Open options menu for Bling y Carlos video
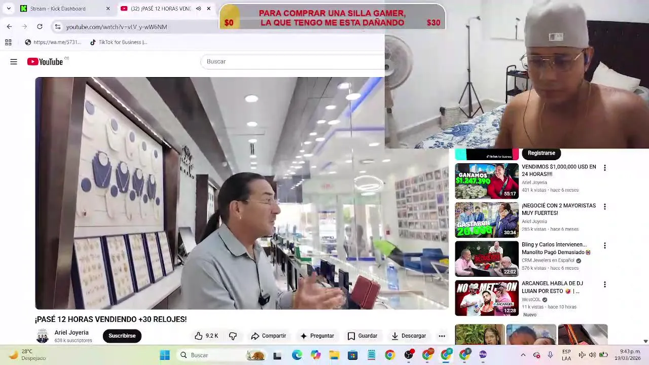The image size is (649, 365). 604,246
